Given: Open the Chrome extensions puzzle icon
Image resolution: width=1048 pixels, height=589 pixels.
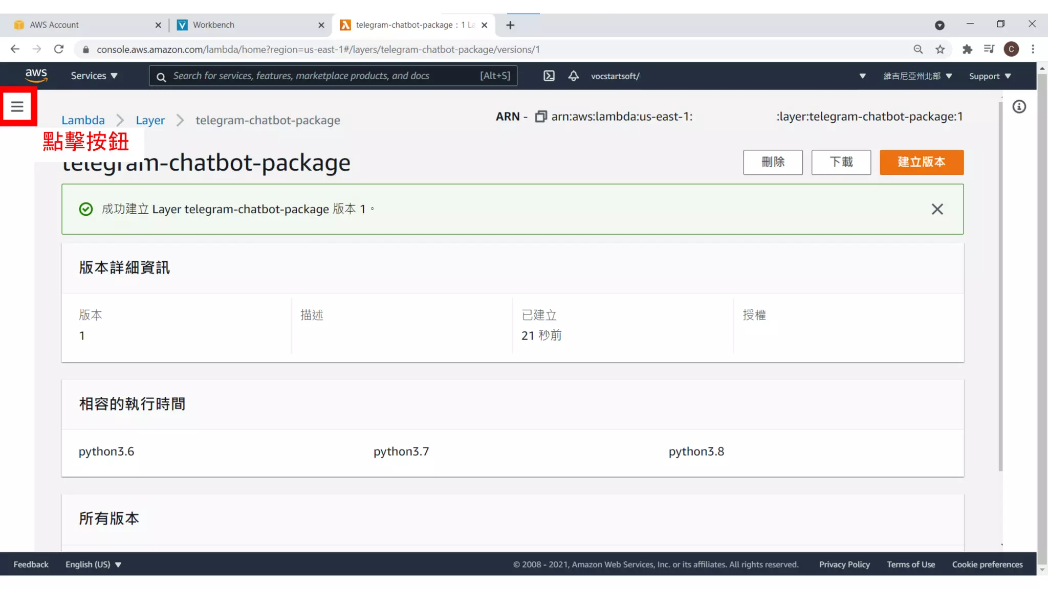Looking at the screenshot, I should tap(967, 49).
